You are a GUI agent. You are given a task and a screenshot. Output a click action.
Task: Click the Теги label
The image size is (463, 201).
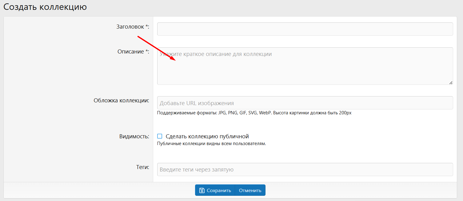(142, 167)
